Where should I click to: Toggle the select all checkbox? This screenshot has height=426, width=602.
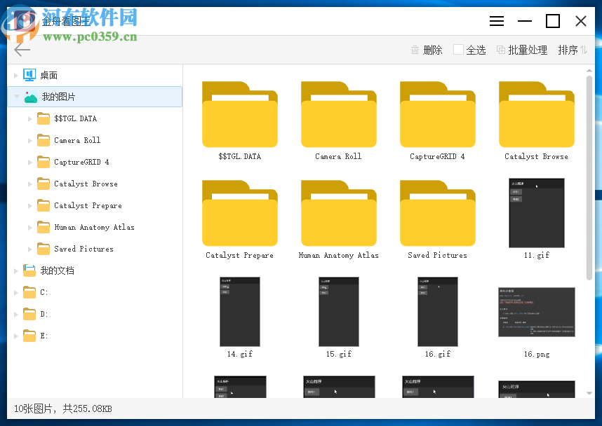click(x=459, y=50)
